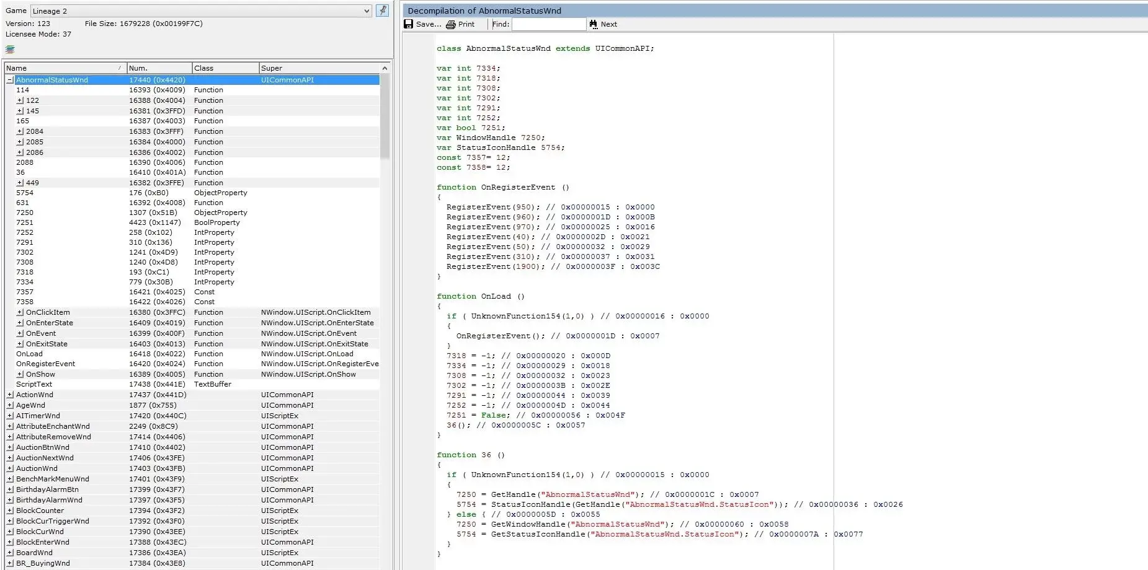Expand function 449 node
This screenshot has width=1148, height=570.
point(20,183)
